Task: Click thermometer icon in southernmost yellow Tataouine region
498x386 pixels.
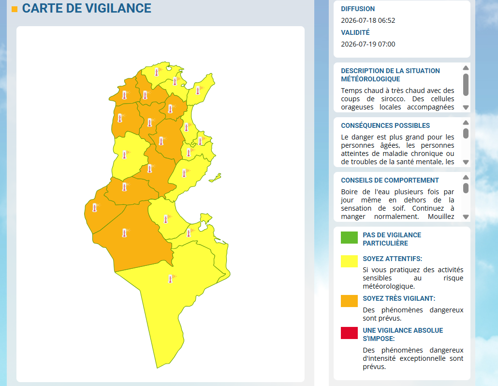Action: click(x=171, y=279)
